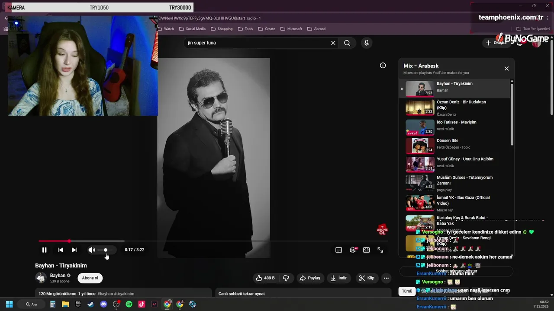Viewport: 554px width, 311px height.
Task: Dislike the video
Action: pos(286,278)
